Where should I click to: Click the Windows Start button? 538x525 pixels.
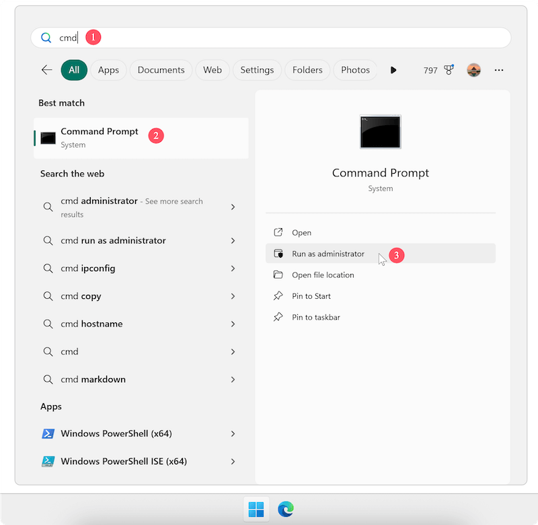click(256, 509)
